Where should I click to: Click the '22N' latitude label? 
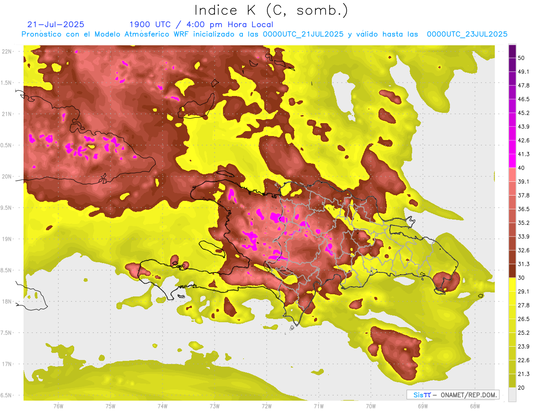pos(6,52)
